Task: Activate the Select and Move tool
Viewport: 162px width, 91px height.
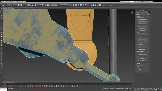Action: click(28, 5)
